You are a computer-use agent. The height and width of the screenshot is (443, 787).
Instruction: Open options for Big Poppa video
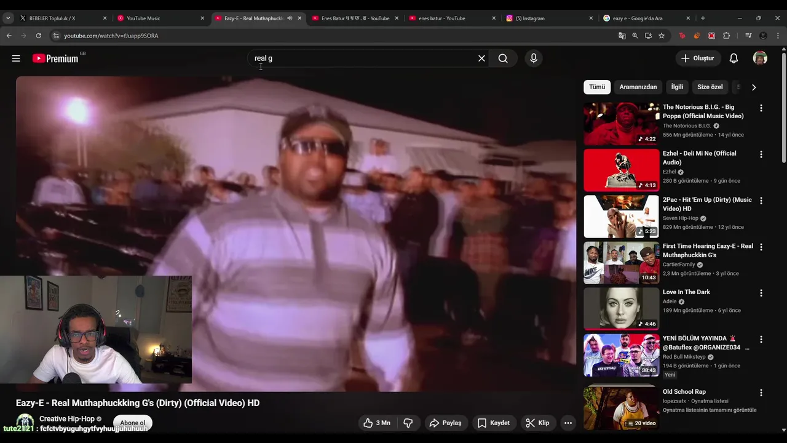pos(761,108)
